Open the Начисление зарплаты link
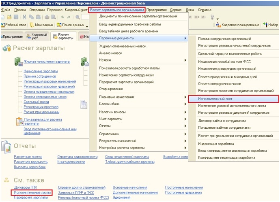The height and width of the screenshot is (202, 280). point(41,71)
